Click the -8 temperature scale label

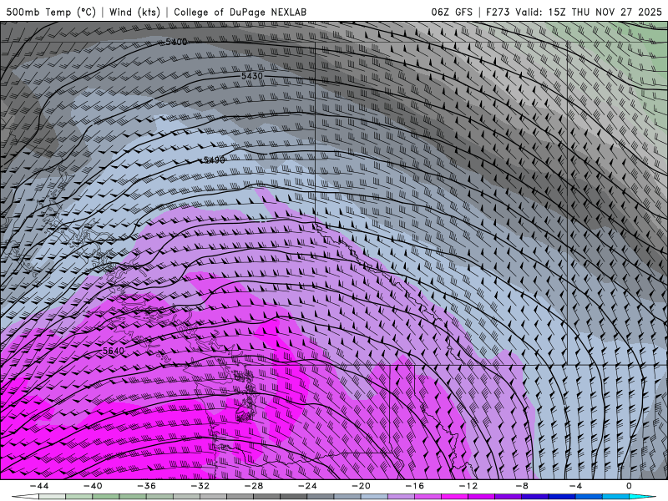[x=523, y=486]
